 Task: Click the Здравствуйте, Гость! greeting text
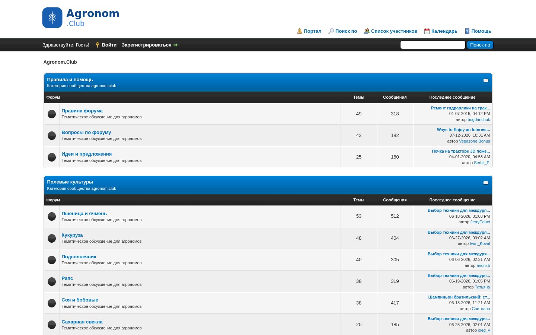(66, 45)
